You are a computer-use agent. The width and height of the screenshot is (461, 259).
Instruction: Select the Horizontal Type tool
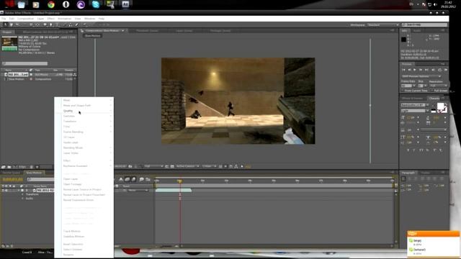pyautogui.click(x=57, y=24)
